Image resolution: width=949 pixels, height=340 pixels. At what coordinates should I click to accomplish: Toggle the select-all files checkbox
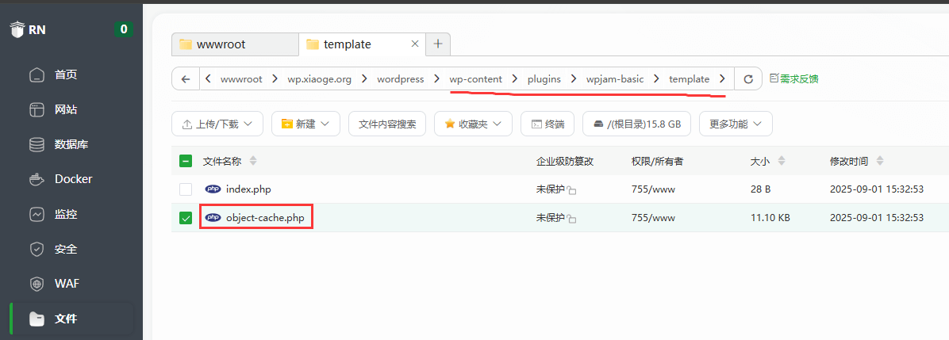tap(186, 162)
